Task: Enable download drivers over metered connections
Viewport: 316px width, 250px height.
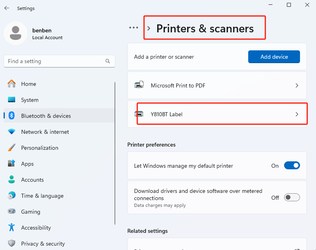Action: pos(292,197)
